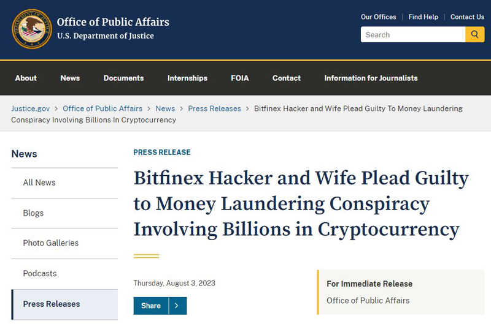Image resolution: width=491 pixels, height=324 pixels.
Task: Click the Contact Us header link
Action: [x=467, y=17]
